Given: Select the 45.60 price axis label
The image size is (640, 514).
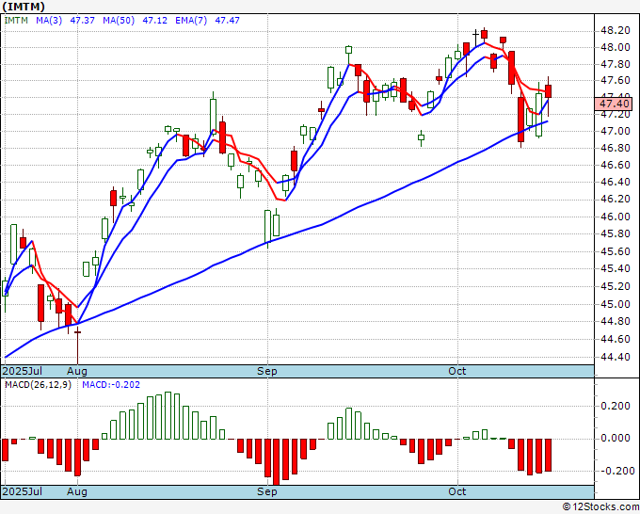Looking at the screenshot, I should (x=616, y=251).
